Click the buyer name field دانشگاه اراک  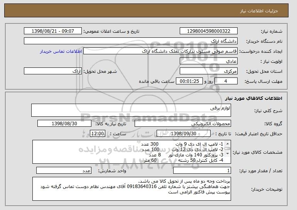coord(131,41)
